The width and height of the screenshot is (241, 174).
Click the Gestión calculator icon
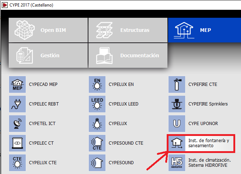pyautogui.click(x=25, y=55)
